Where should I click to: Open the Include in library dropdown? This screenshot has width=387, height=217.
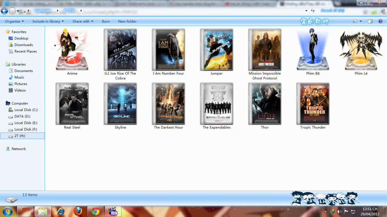coord(48,22)
